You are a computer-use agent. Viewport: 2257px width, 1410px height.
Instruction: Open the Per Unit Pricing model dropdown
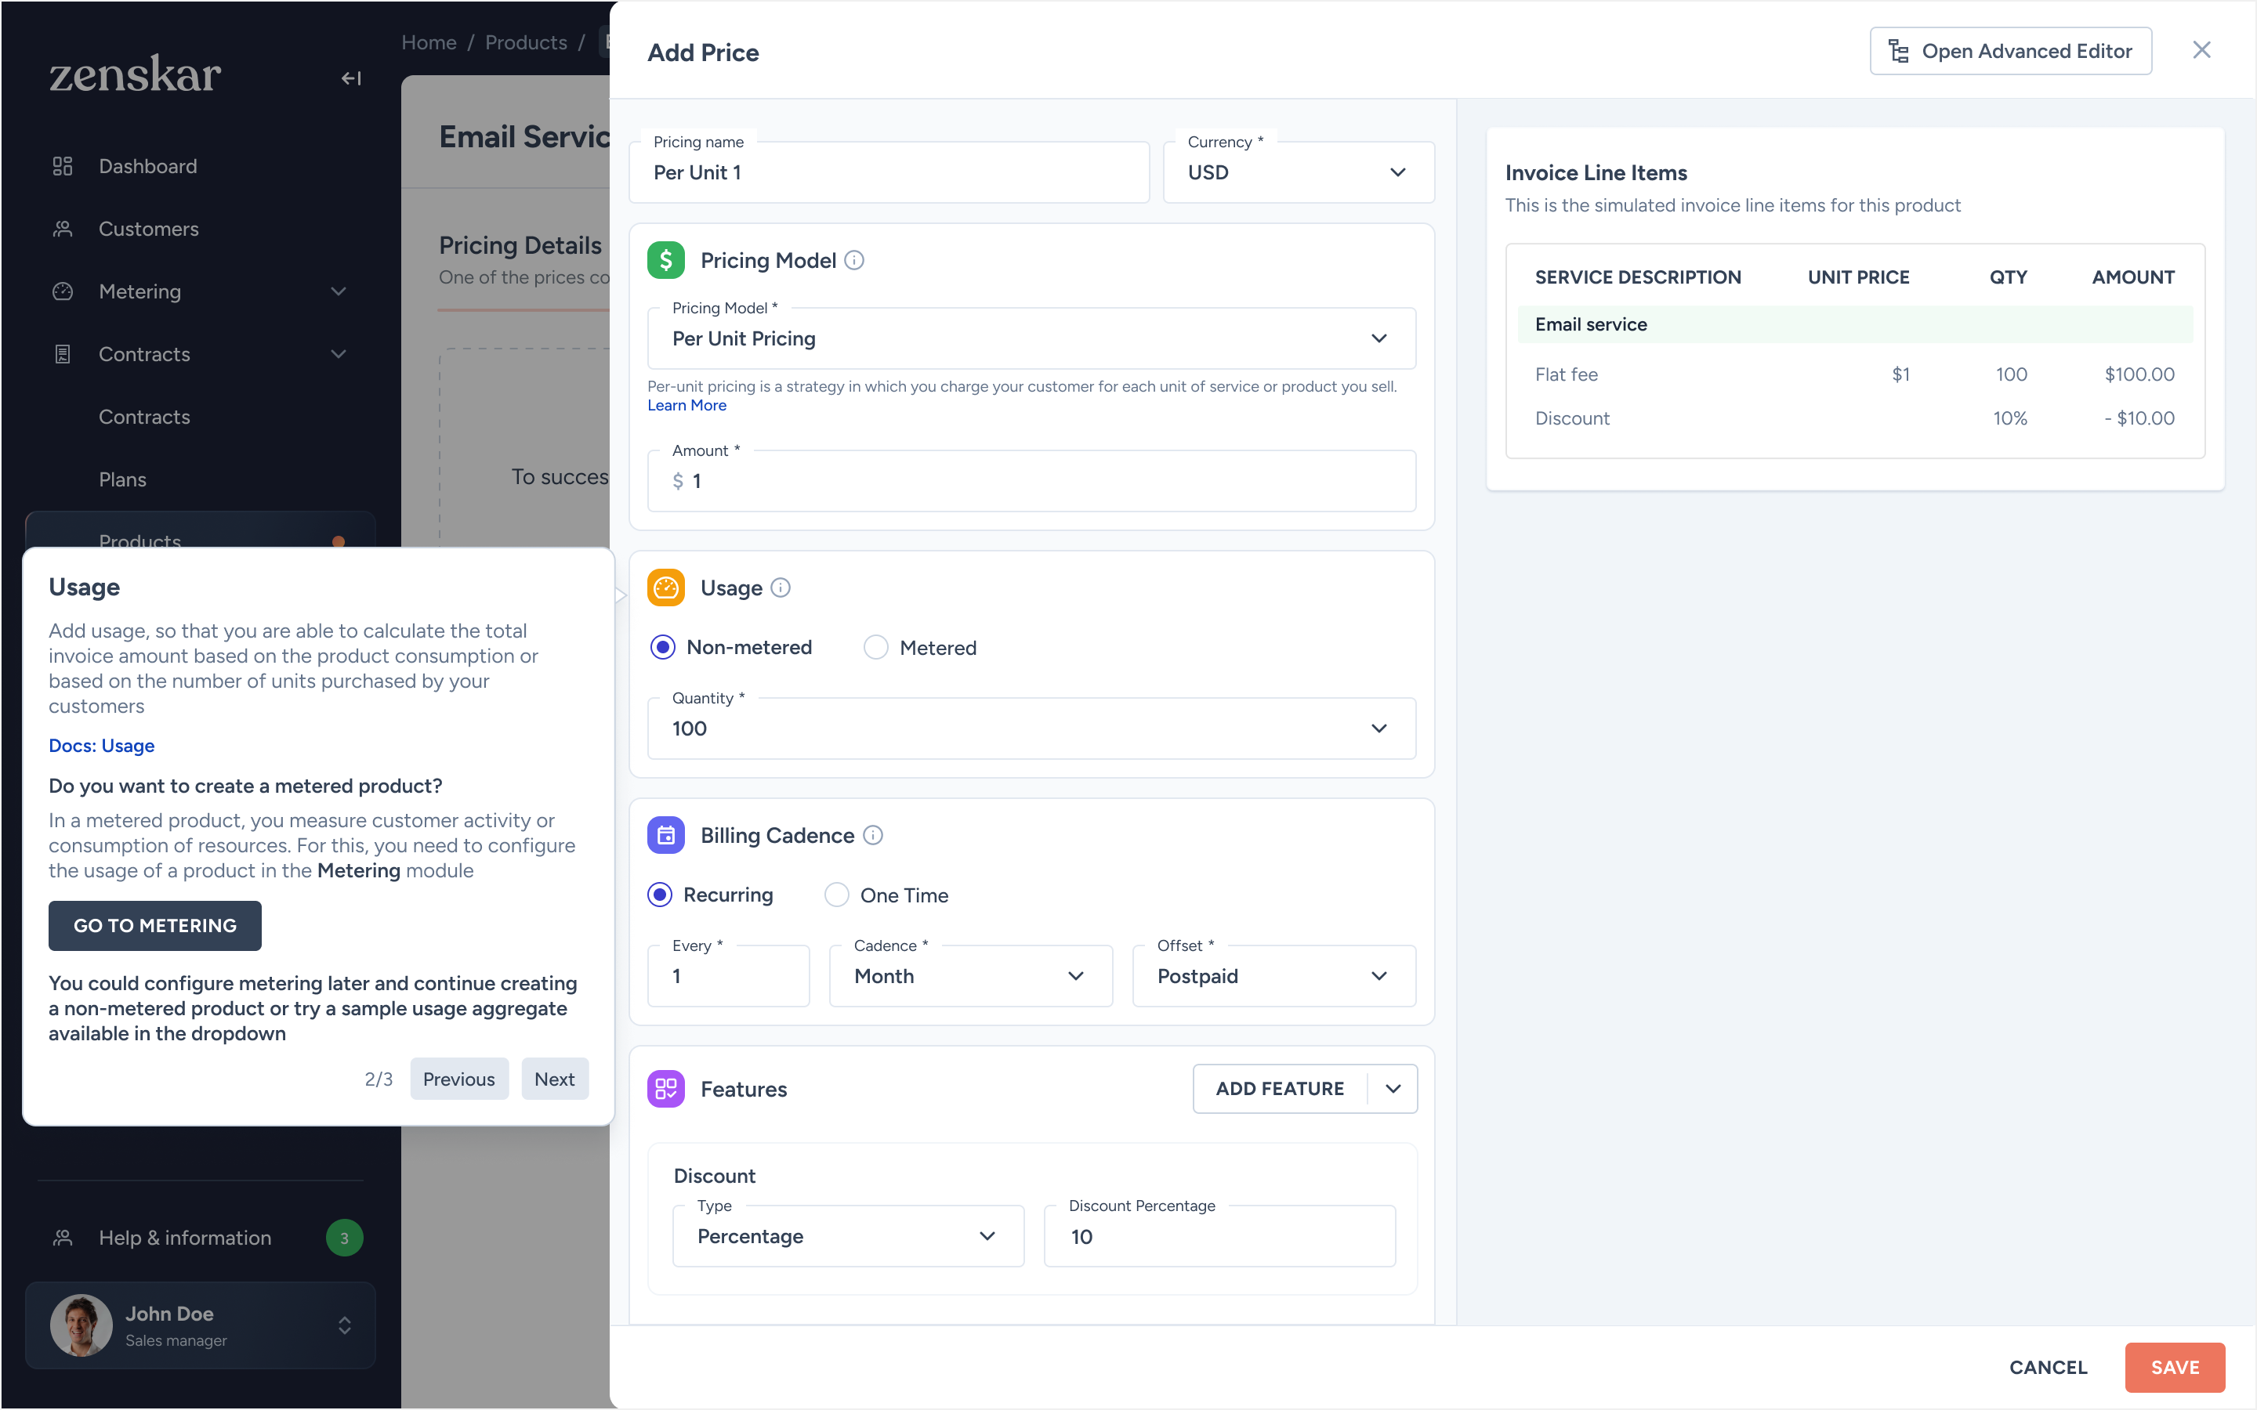pyautogui.click(x=1031, y=338)
